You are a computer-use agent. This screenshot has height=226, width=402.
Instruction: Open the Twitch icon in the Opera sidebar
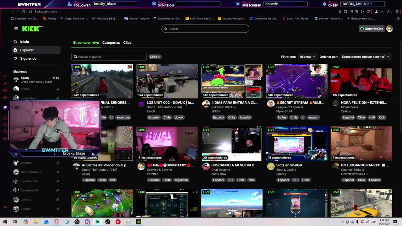[x=5, y=108]
